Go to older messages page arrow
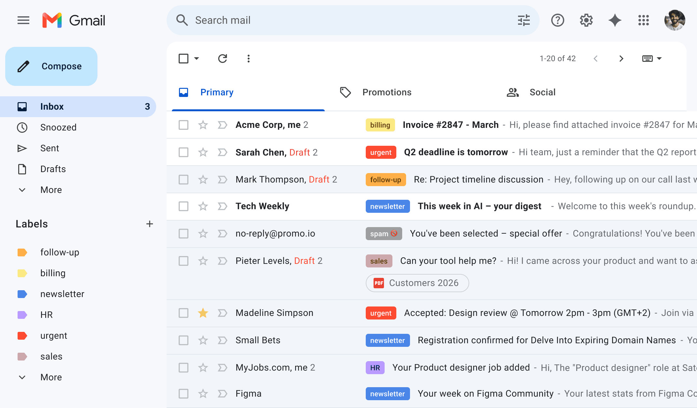The width and height of the screenshot is (697, 408). coord(621,59)
